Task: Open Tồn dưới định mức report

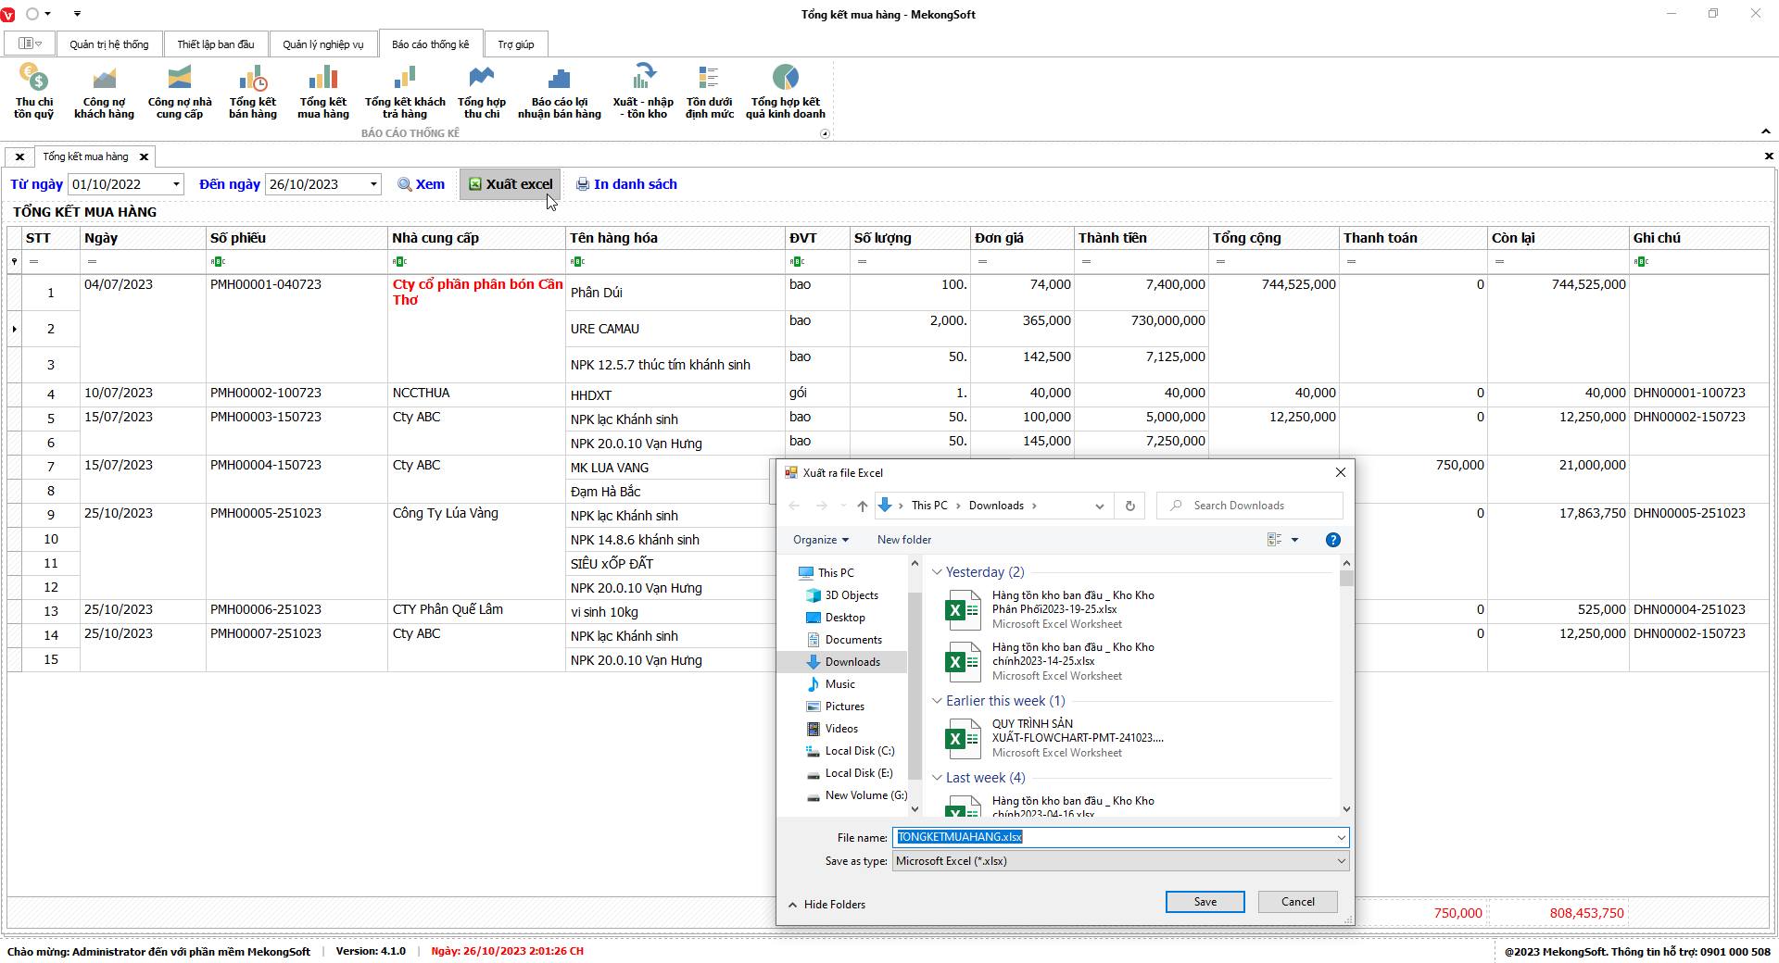Action: (709, 91)
